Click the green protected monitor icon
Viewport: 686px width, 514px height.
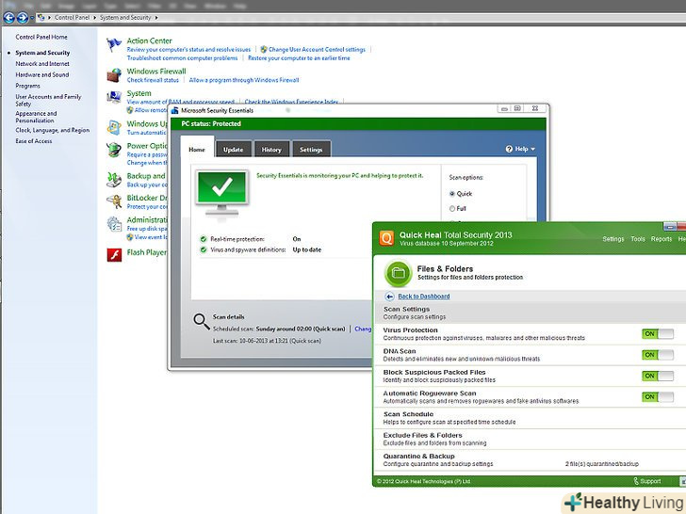tap(222, 192)
